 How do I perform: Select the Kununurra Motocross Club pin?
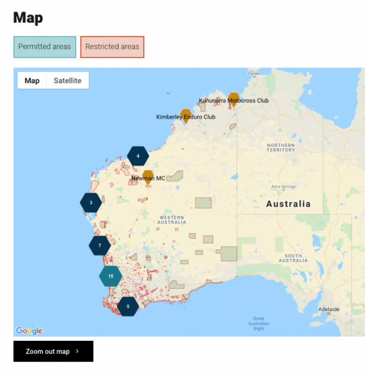click(234, 100)
